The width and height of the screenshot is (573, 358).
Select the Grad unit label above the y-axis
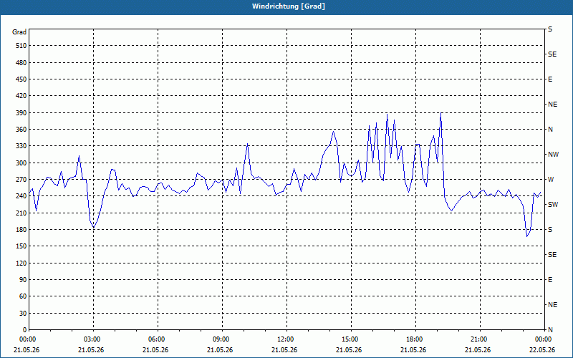click(19, 32)
